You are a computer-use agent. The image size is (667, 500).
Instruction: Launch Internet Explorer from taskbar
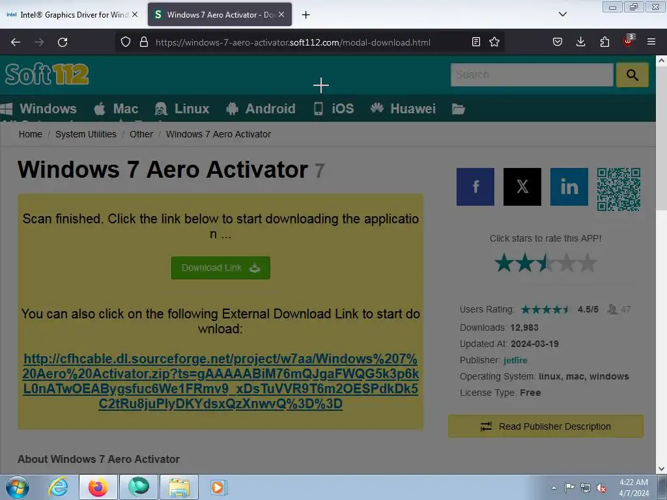[58, 487]
